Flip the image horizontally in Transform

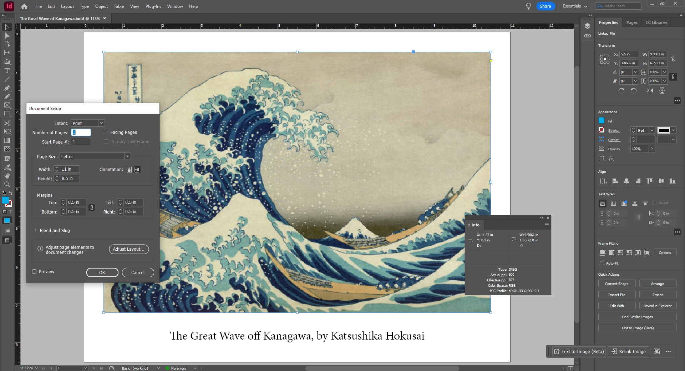click(650, 91)
